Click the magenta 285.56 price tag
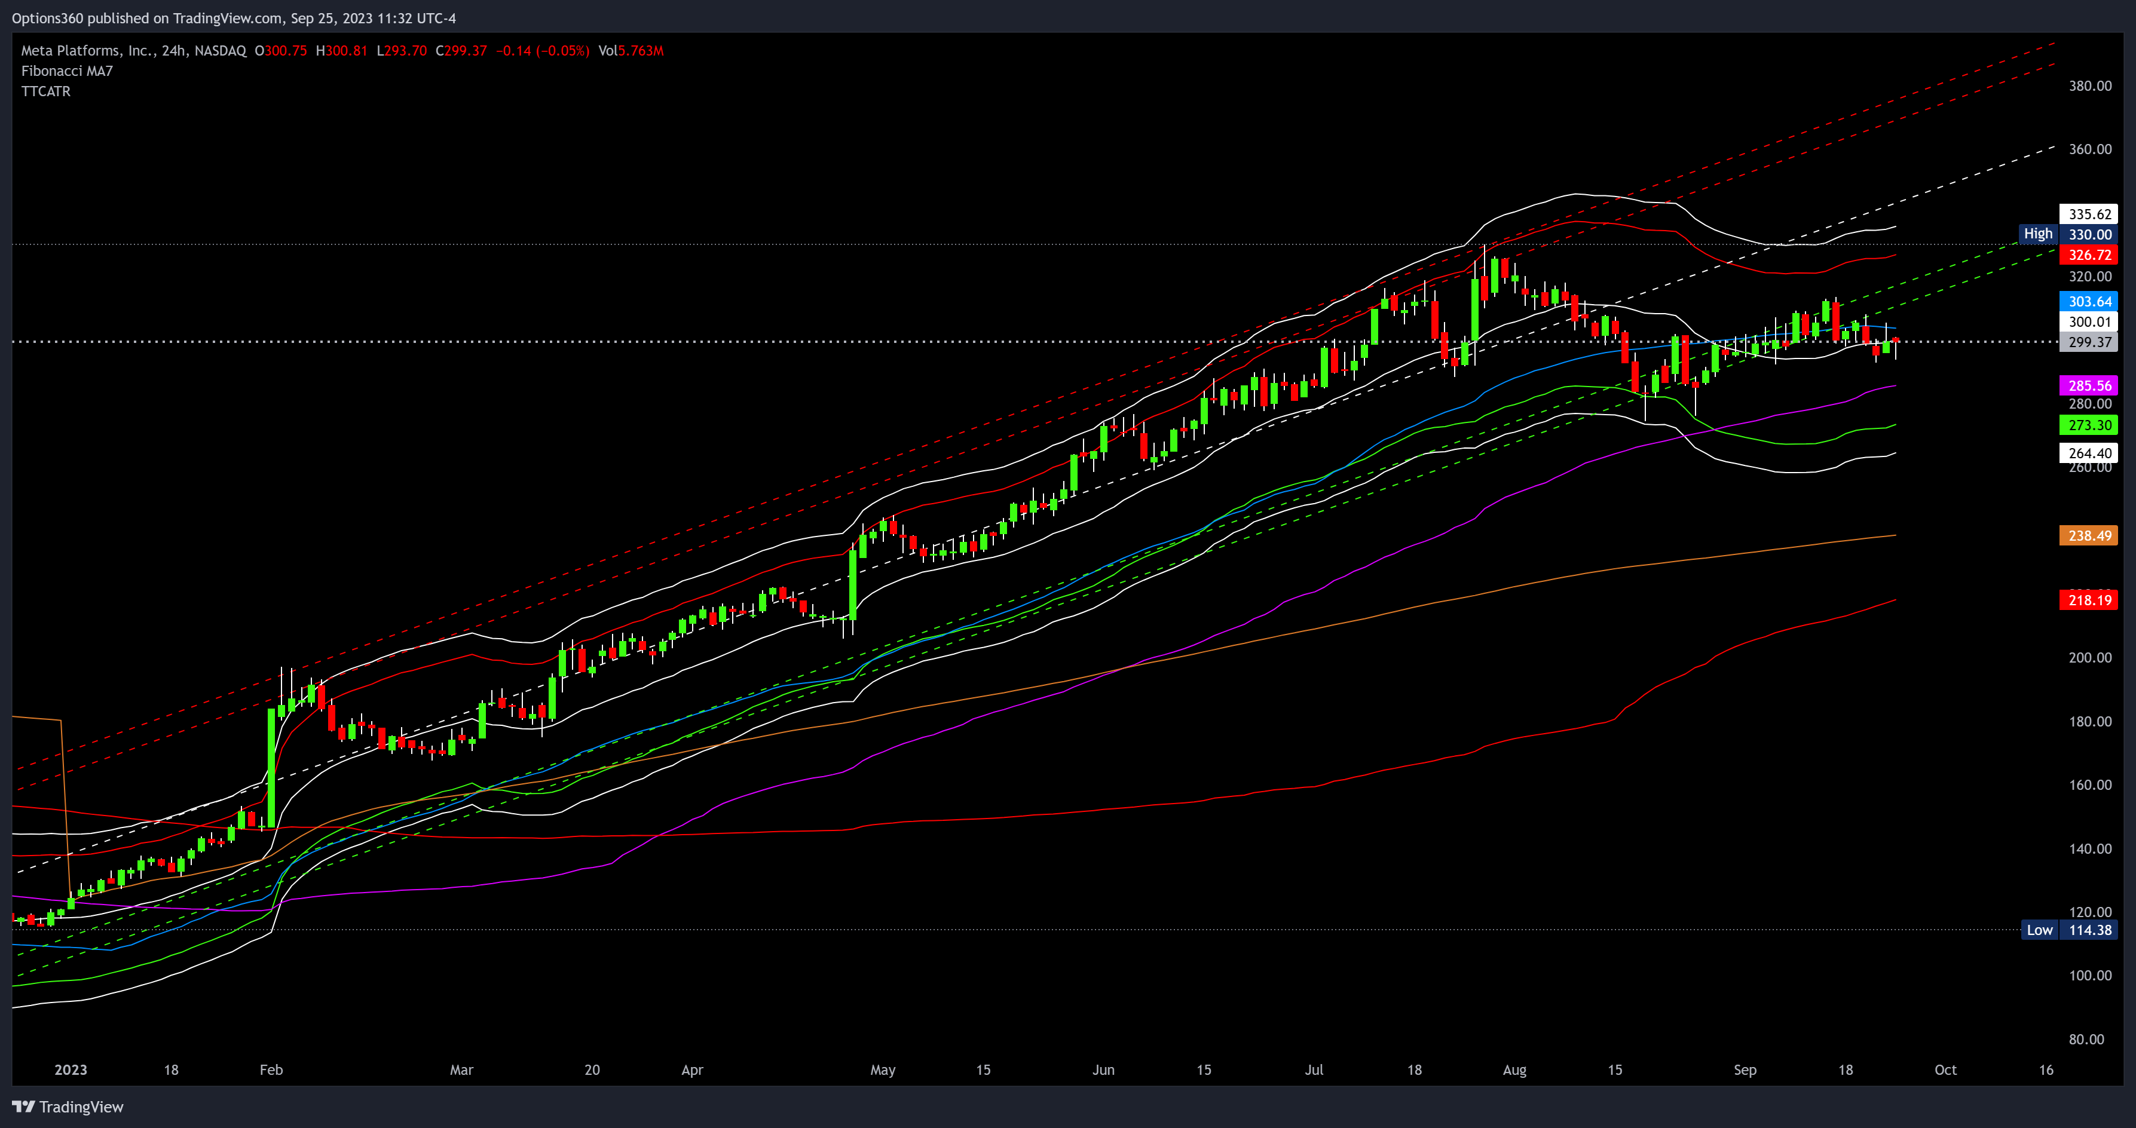The width and height of the screenshot is (2136, 1128). (x=2089, y=385)
